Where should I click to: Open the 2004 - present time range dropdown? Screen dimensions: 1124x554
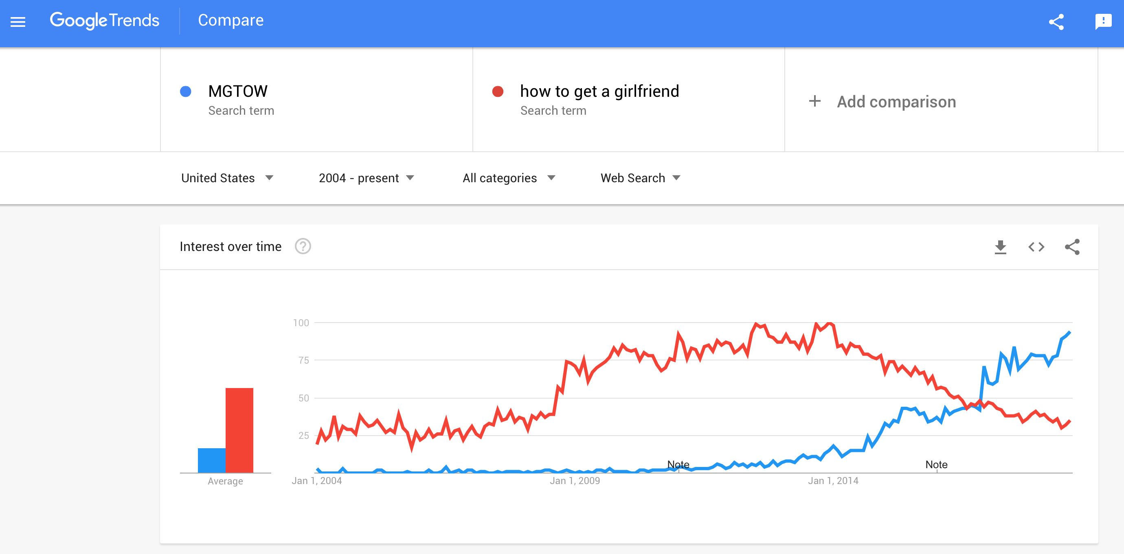pyautogui.click(x=366, y=178)
